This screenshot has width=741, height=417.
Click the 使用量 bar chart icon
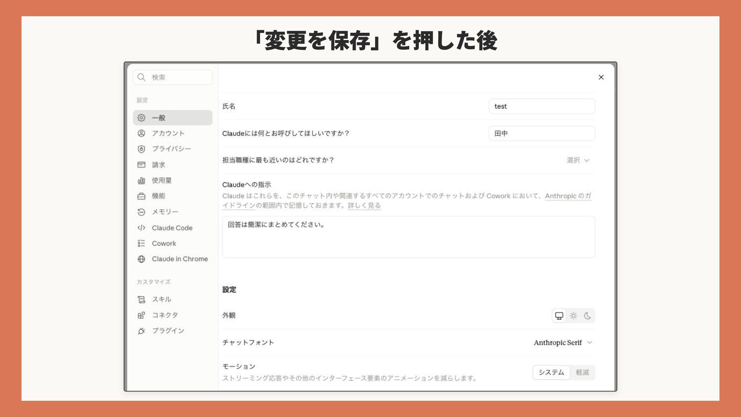point(141,180)
